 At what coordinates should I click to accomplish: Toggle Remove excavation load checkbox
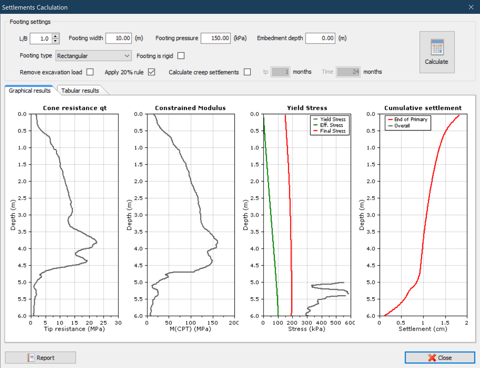click(x=90, y=72)
